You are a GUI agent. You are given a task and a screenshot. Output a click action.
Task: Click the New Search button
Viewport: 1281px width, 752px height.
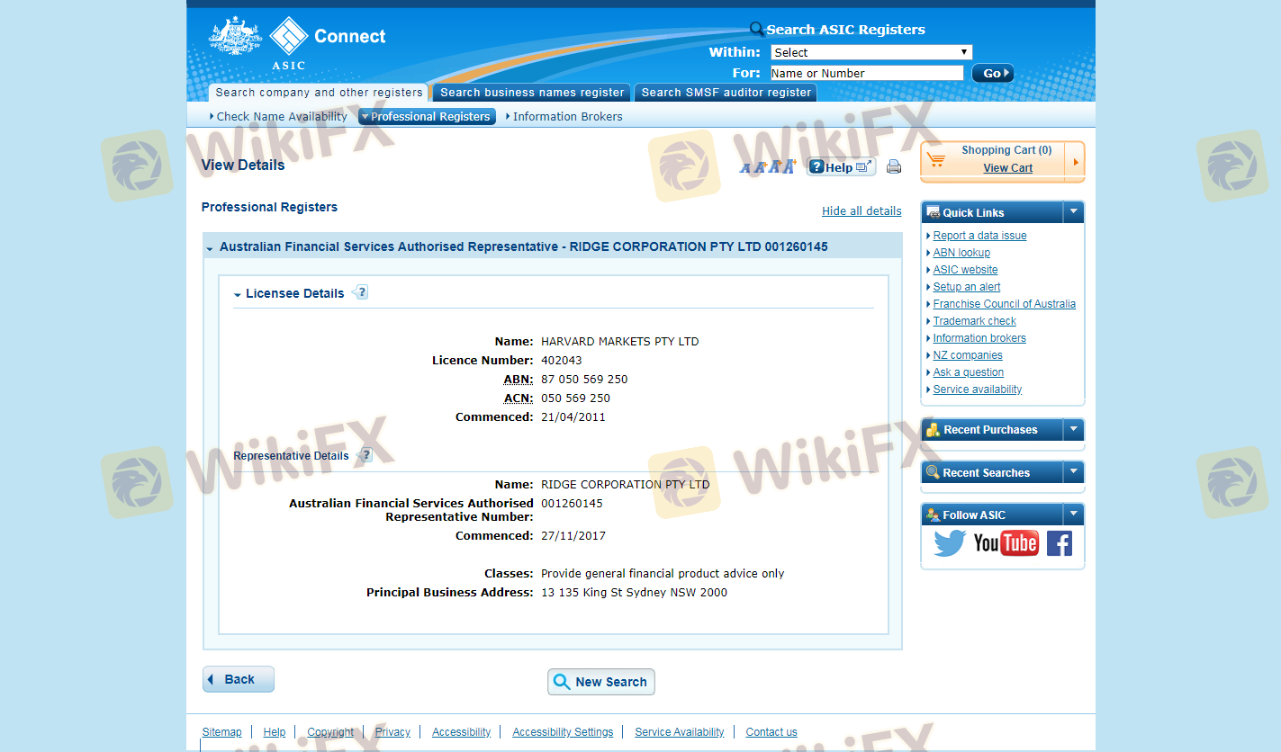(600, 682)
